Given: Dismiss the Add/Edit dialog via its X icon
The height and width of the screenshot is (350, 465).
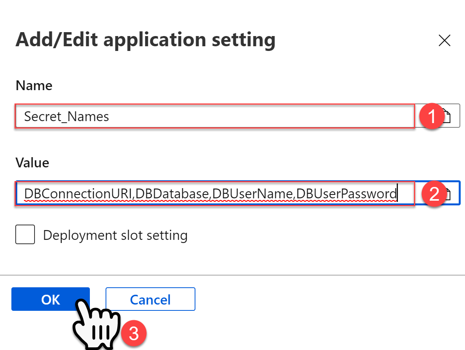Looking at the screenshot, I should (x=444, y=40).
